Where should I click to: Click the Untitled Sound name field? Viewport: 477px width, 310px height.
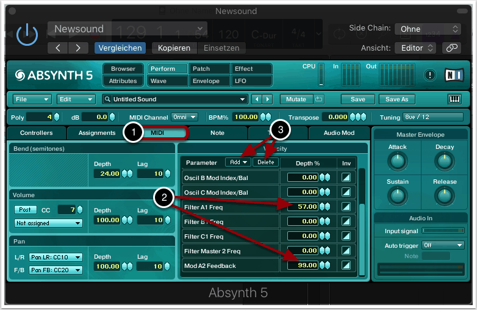pyautogui.click(x=174, y=99)
